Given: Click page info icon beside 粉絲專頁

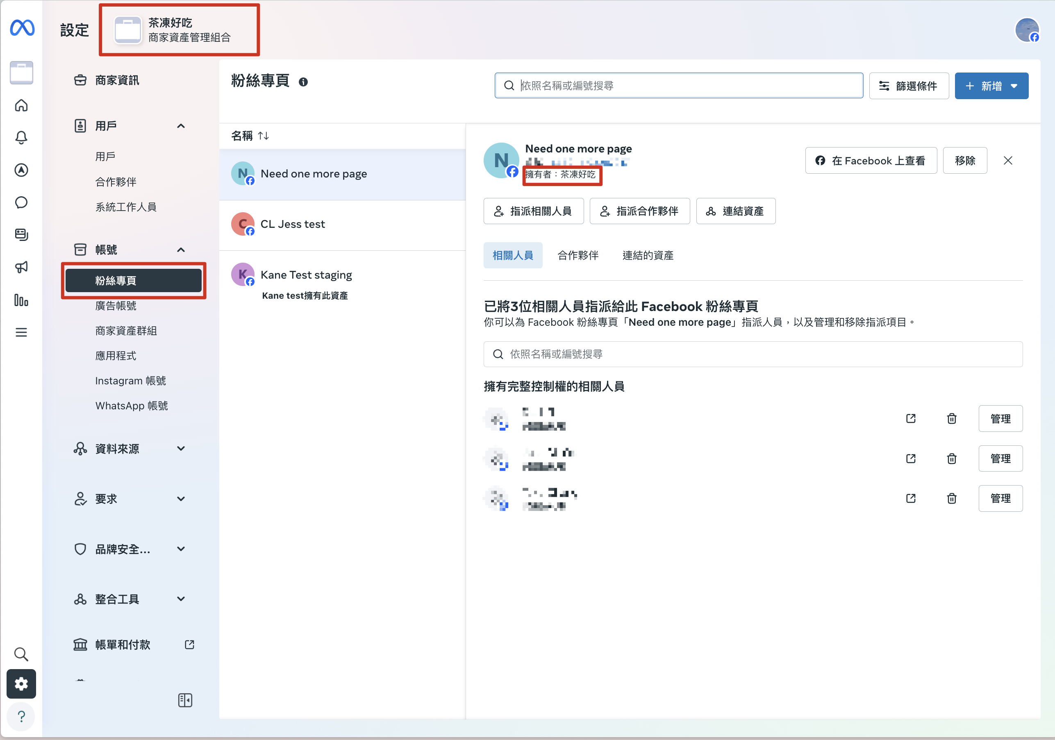Looking at the screenshot, I should coord(303,82).
